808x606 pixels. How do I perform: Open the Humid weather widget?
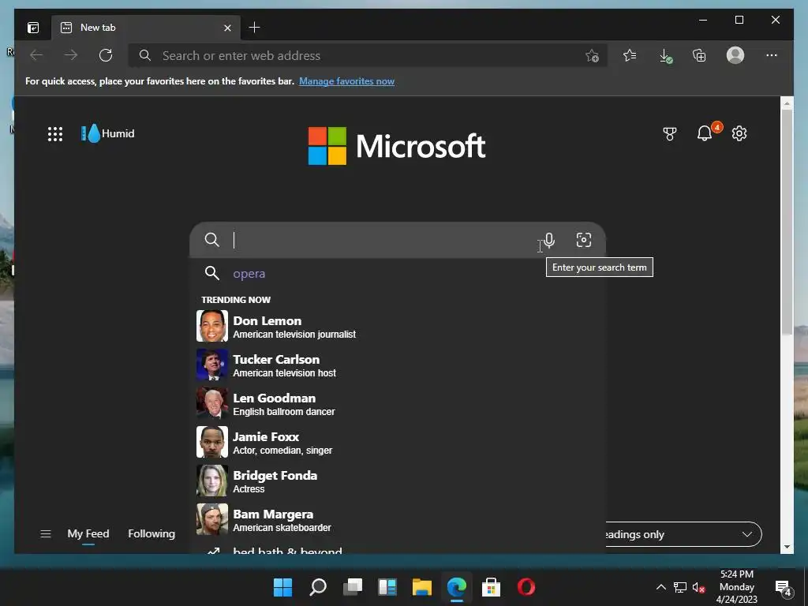coord(107,133)
